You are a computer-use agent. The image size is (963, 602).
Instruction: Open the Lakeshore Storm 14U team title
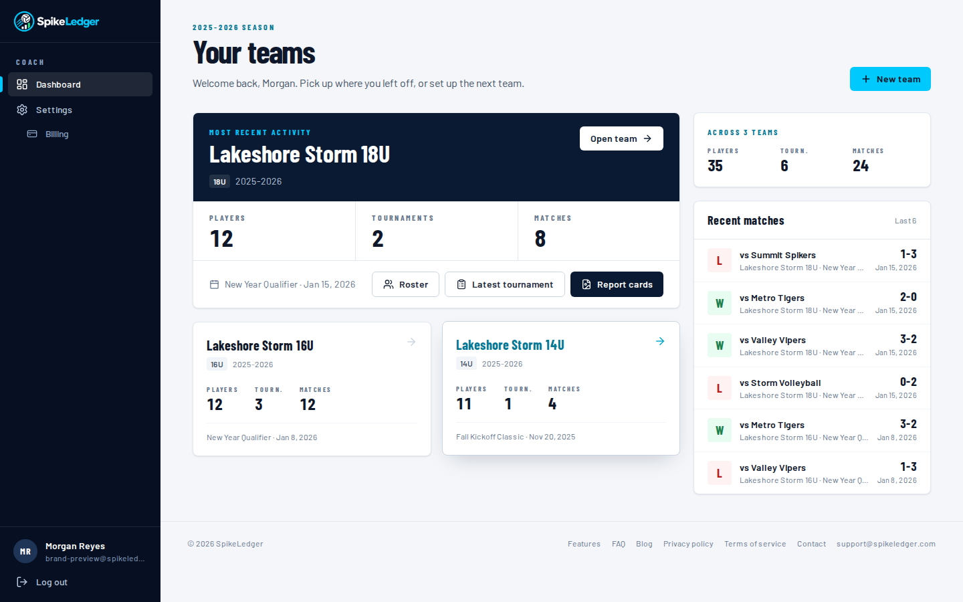[510, 345]
